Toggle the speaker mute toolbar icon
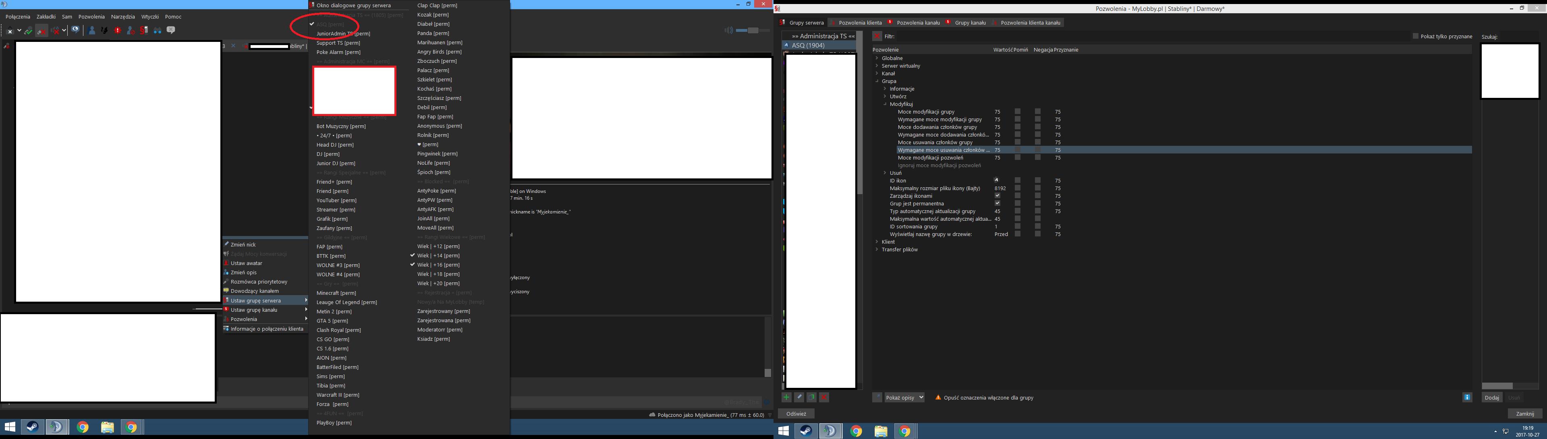Image resolution: width=1547 pixels, height=439 pixels. pyautogui.click(x=55, y=31)
